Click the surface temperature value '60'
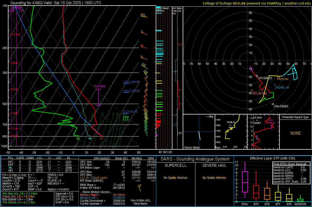Viewport: 312px width, 207px height. [x=102, y=139]
